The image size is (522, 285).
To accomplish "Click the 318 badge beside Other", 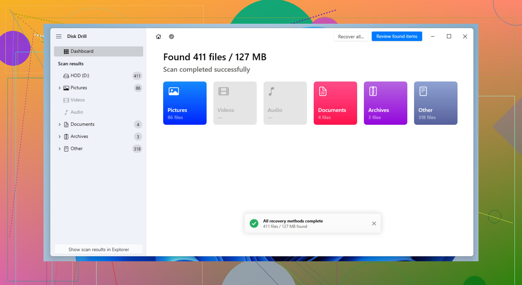I will (x=137, y=149).
